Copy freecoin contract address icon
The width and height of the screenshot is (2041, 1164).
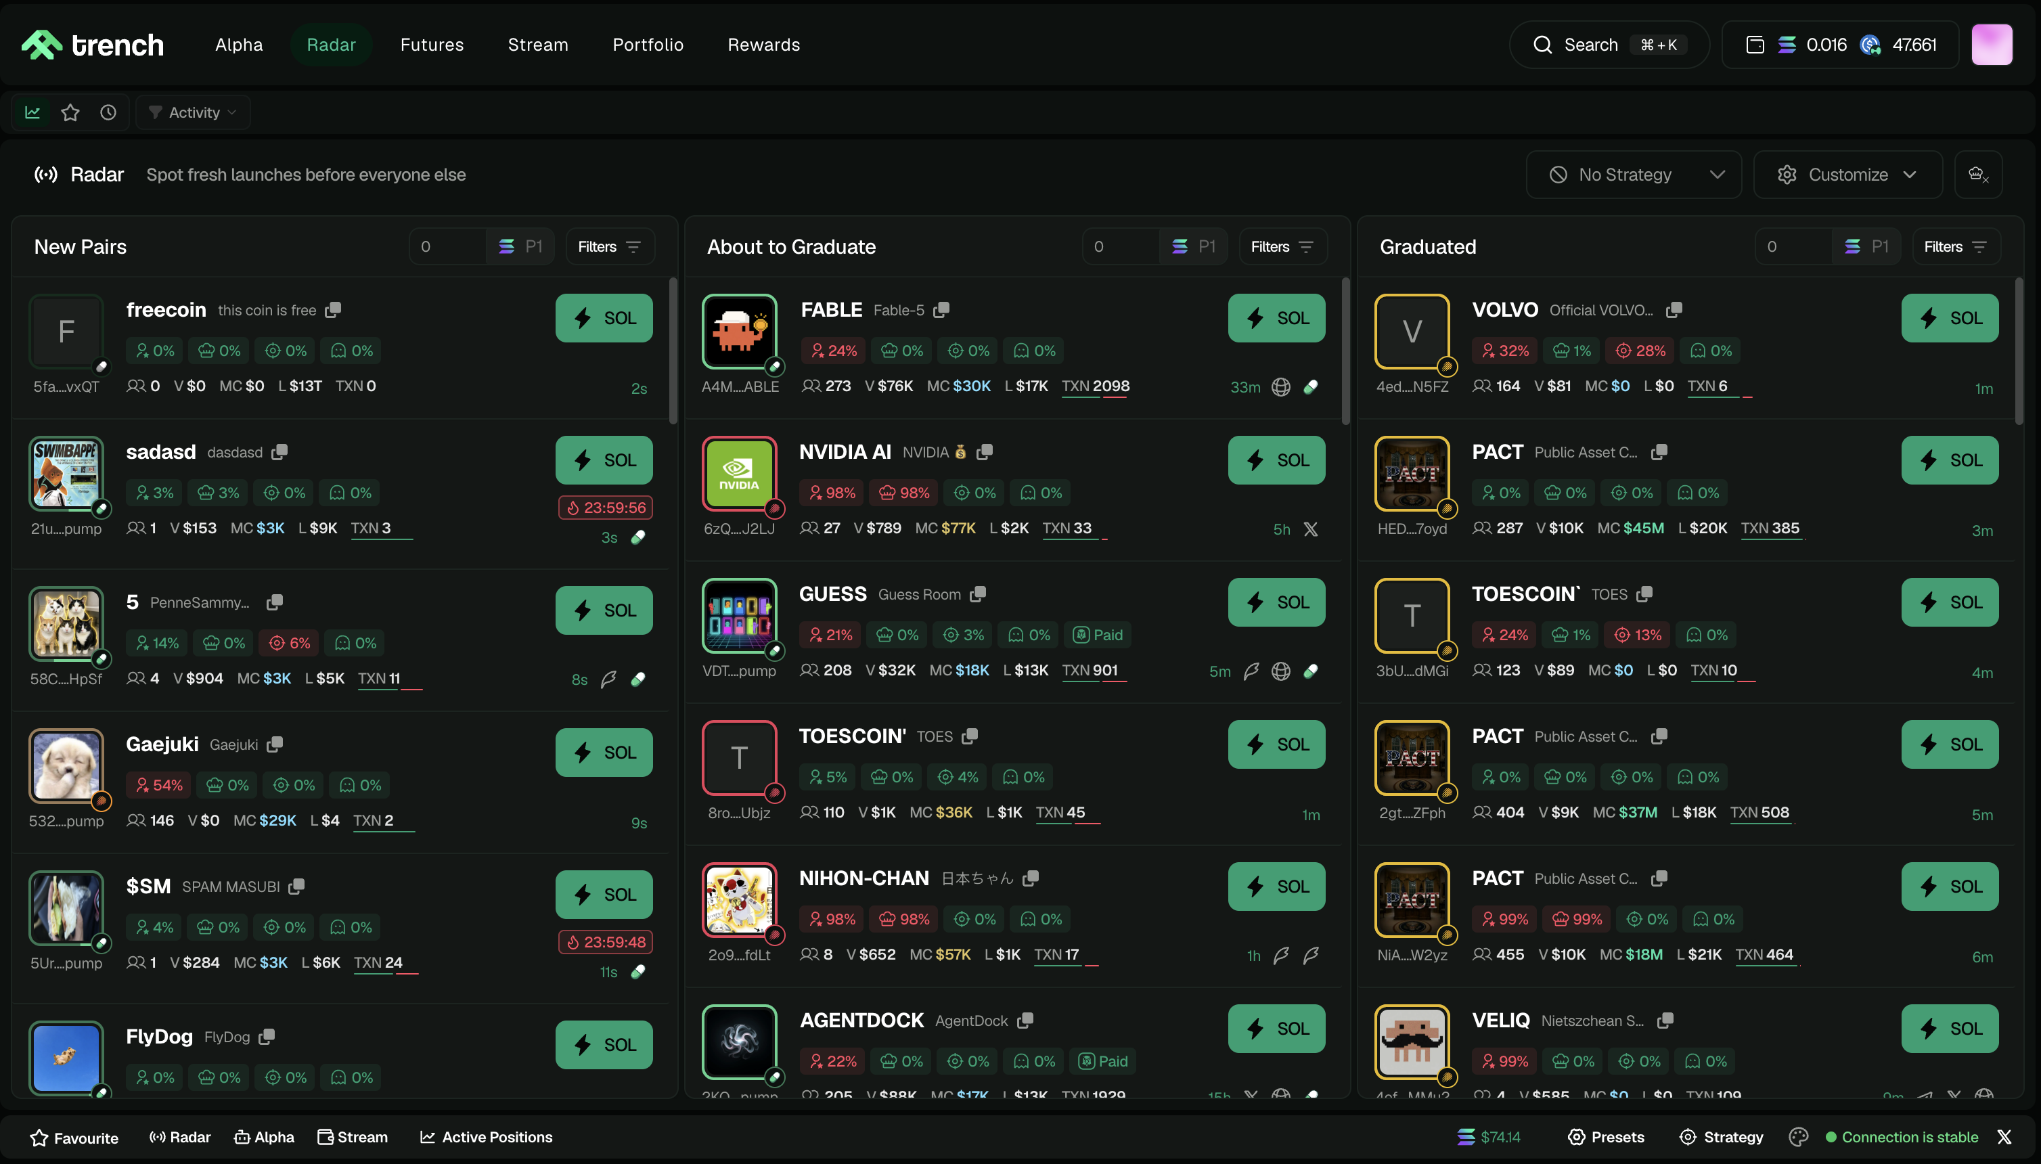click(x=334, y=309)
